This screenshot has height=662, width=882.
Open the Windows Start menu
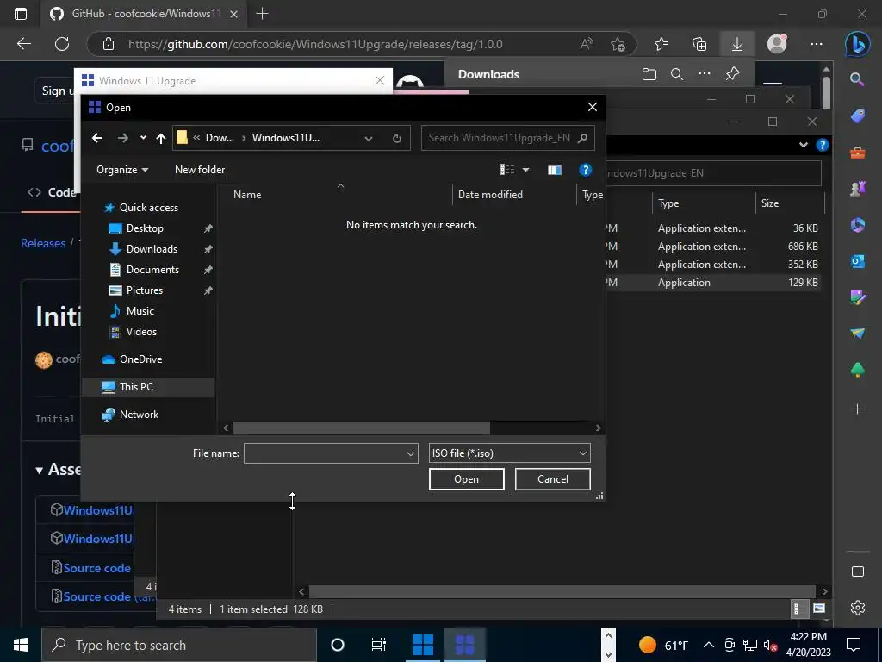click(21, 645)
